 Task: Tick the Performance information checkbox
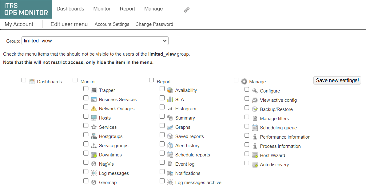point(247,135)
